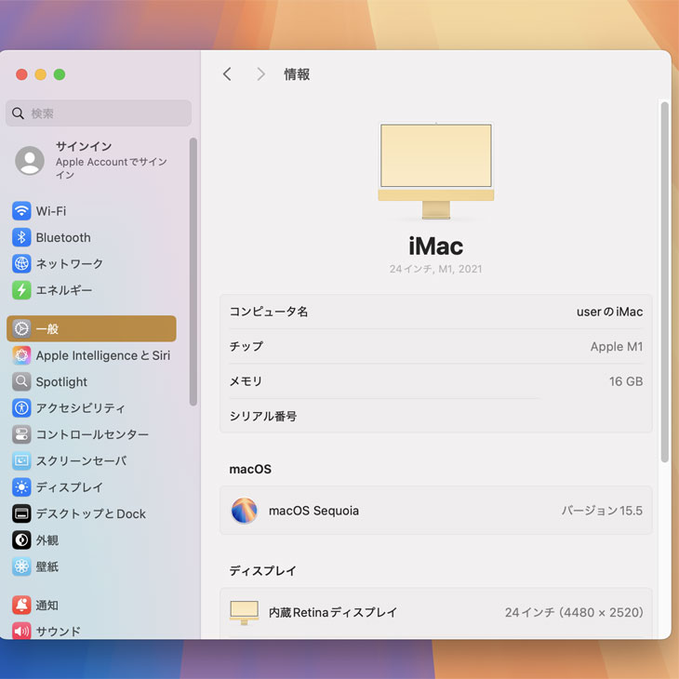The width and height of the screenshot is (679, 679).
Task: Click the search magnifier icon
Action: coord(18,113)
